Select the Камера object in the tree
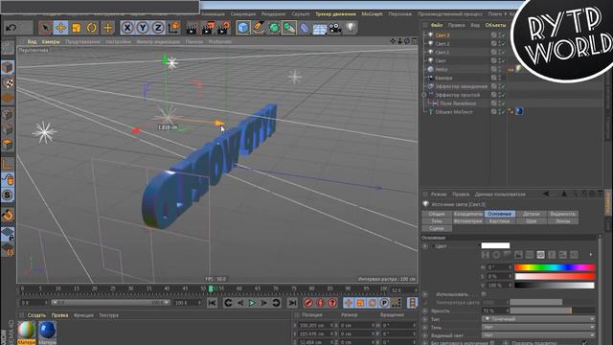The image size is (613, 345). point(443,78)
